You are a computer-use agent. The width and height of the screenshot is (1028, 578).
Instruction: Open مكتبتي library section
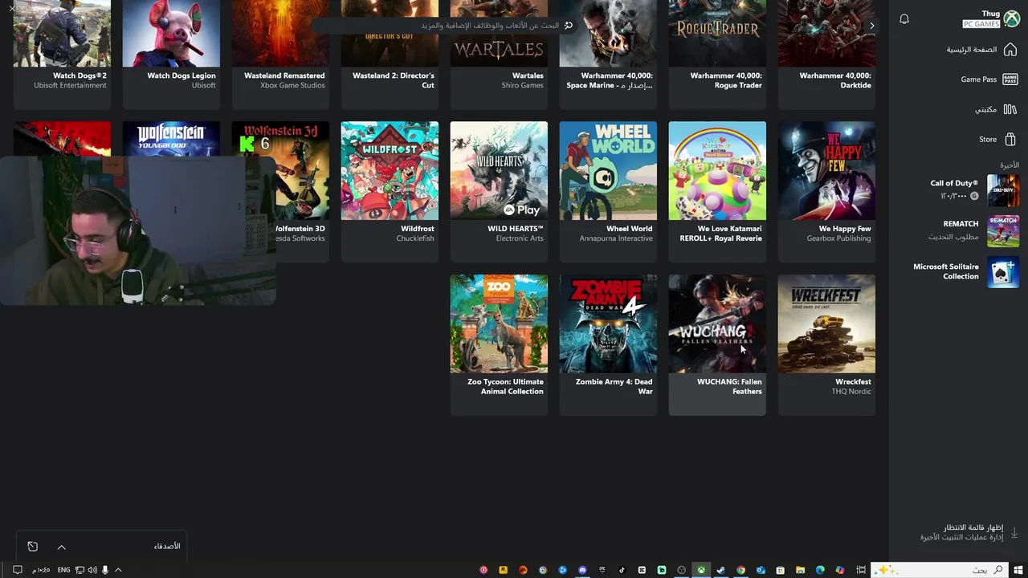[x=996, y=109]
